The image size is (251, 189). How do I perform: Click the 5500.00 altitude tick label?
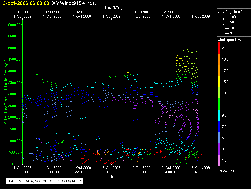point(14,36)
